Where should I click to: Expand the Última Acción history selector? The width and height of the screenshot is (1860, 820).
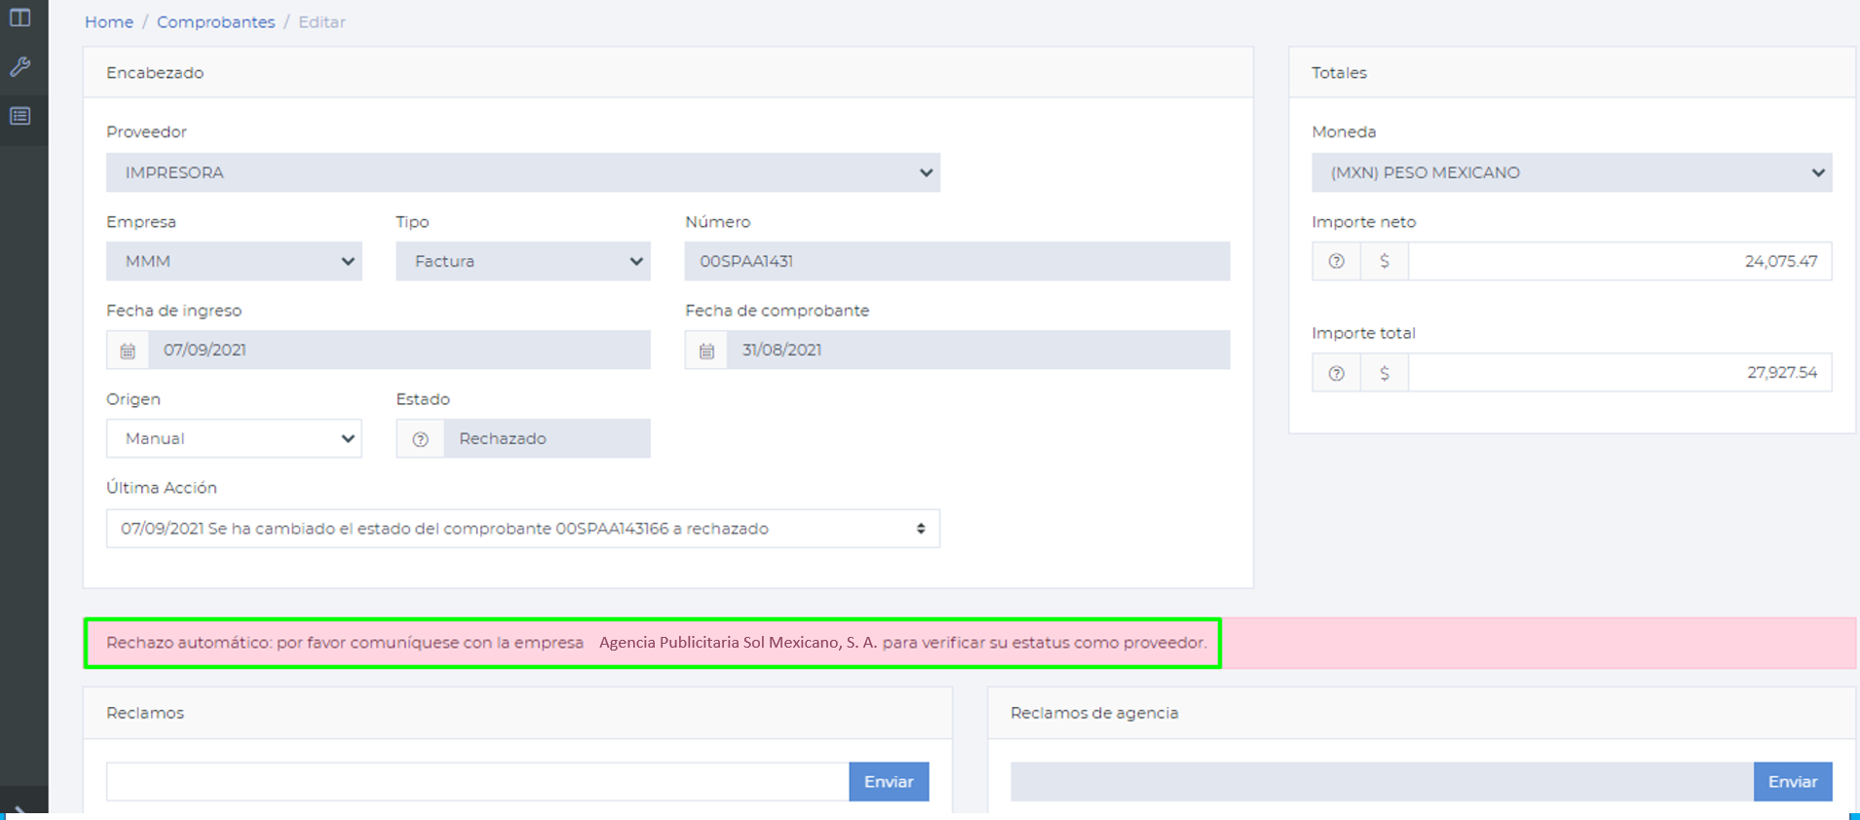pos(523,529)
